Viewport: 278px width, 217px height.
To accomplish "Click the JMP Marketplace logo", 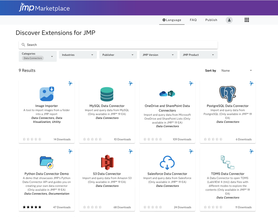I will click(x=44, y=8).
